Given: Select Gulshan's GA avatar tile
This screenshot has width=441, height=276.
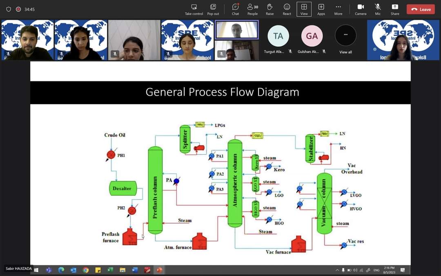Looking at the screenshot, I should point(312,36).
